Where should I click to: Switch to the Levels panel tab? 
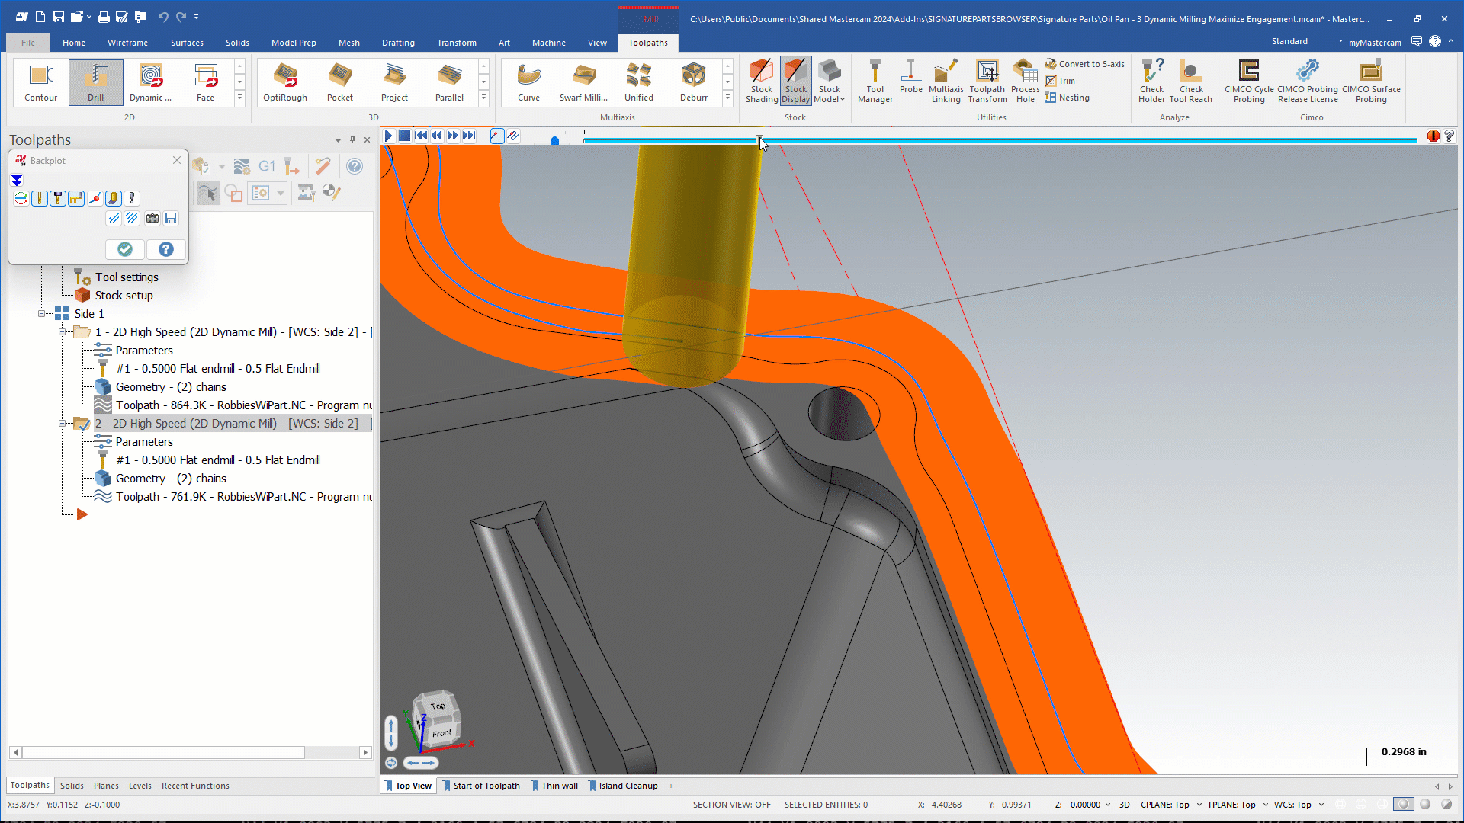[140, 786]
